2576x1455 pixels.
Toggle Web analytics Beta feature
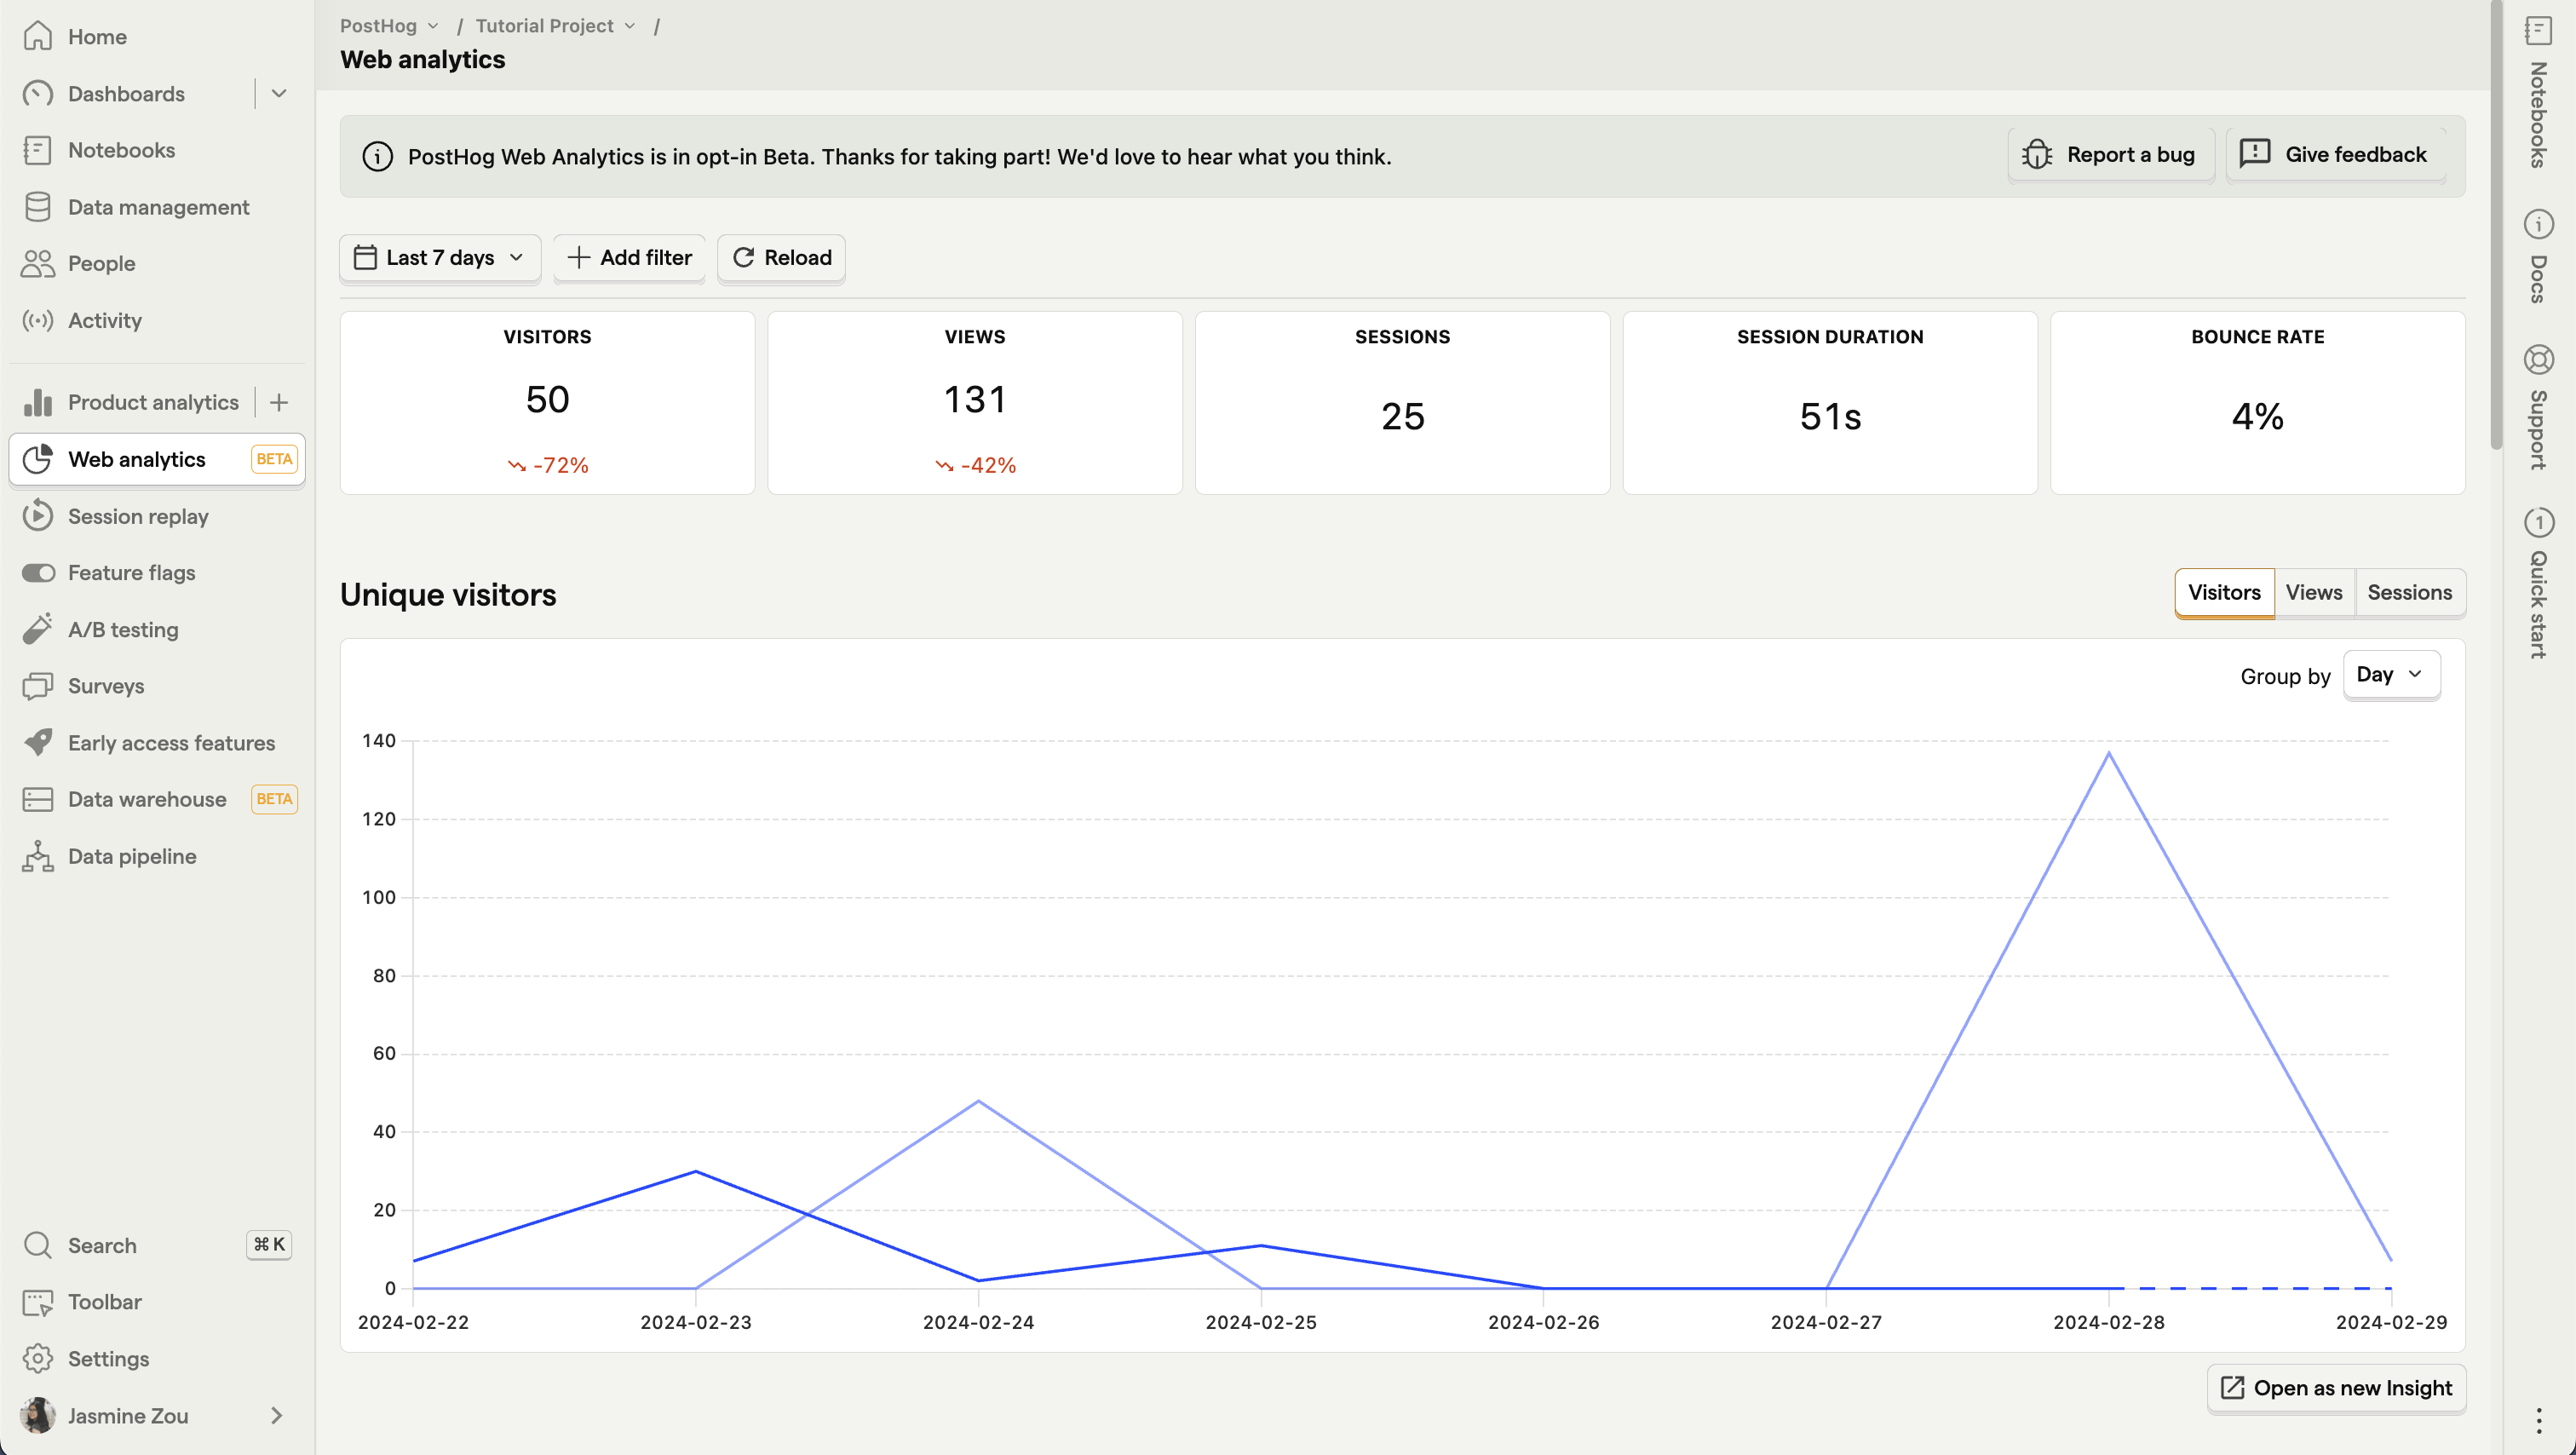coord(273,458)
